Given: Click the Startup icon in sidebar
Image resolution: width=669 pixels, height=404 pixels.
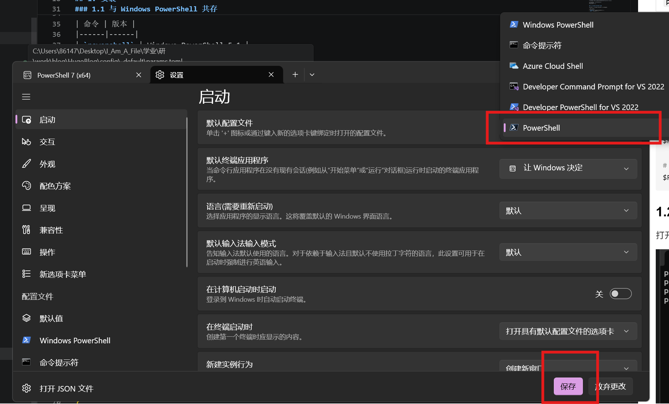Looking at the screenshot, I should tap(26, 120).
